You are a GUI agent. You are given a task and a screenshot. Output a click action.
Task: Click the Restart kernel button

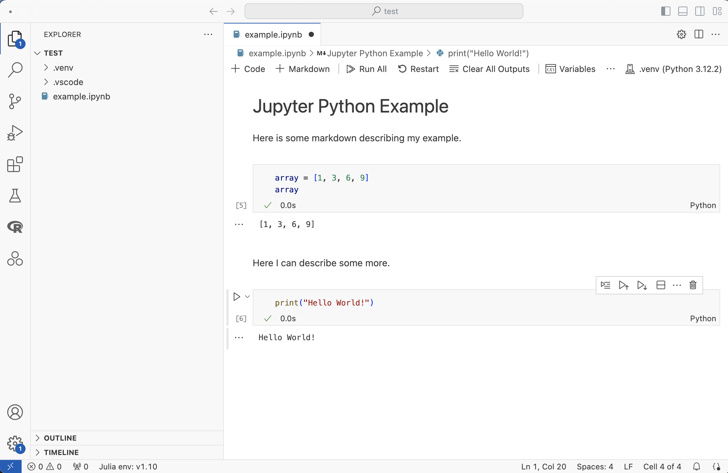click(x=418, y=69)
